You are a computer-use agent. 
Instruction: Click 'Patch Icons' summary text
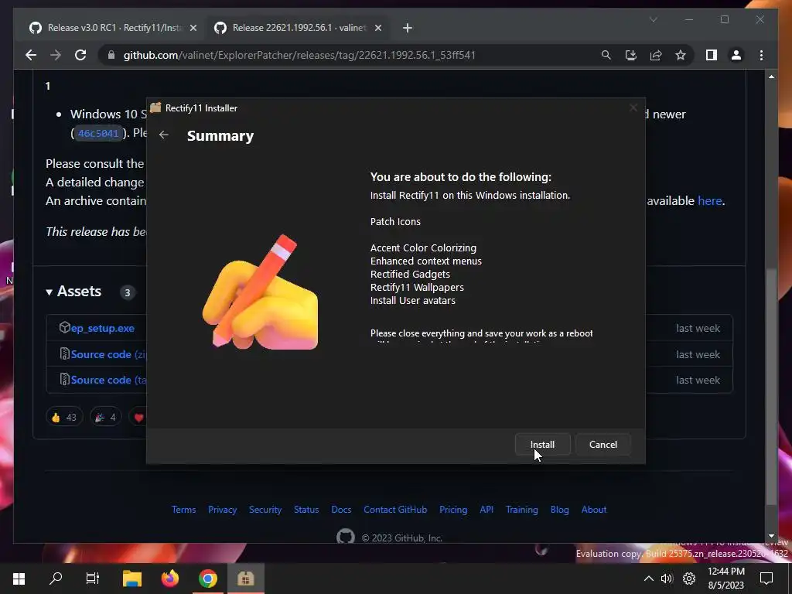(x=395, y=222)
